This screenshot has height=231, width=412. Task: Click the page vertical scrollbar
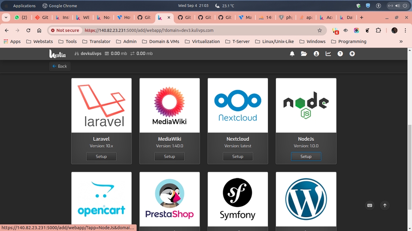click(x=409, y=167)
